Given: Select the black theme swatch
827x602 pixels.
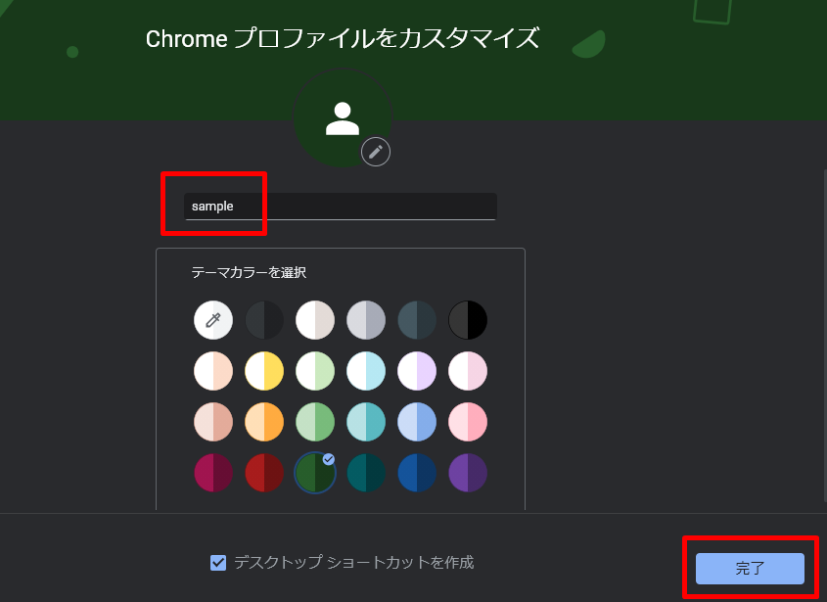Looking at the screenshot, I should (x=468, y=320).
